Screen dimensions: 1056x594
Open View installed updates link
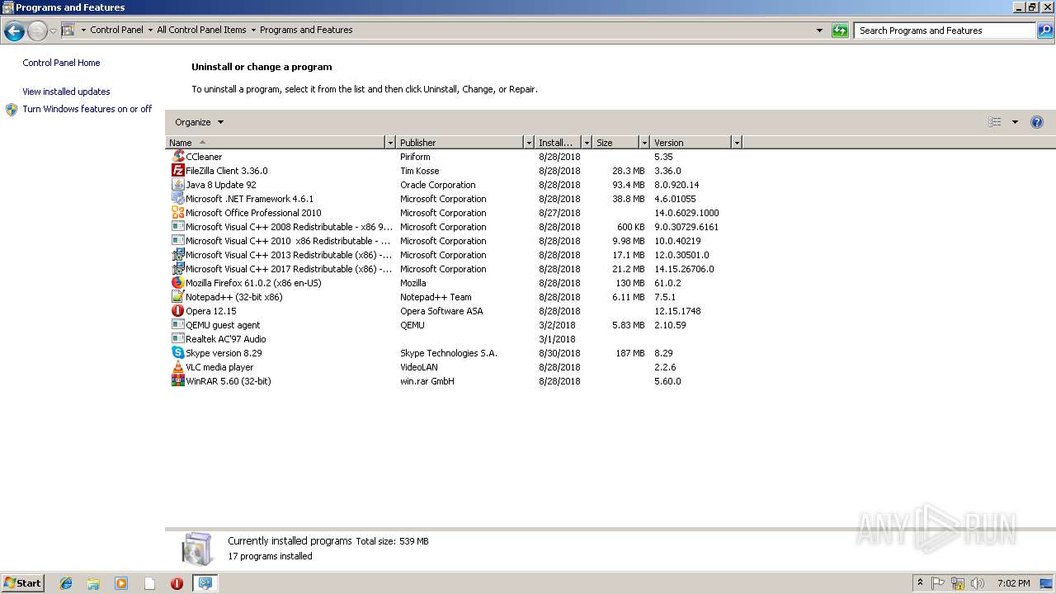coord(66,92)
